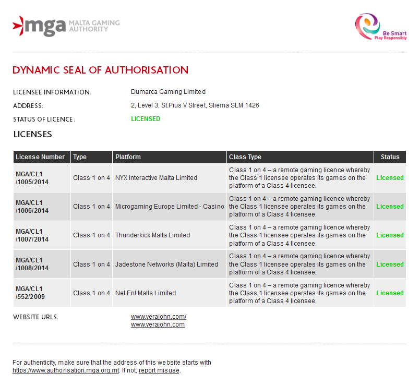Select the Type column header
The width and height of the screenshot is (420, 385).
point(92,157)
